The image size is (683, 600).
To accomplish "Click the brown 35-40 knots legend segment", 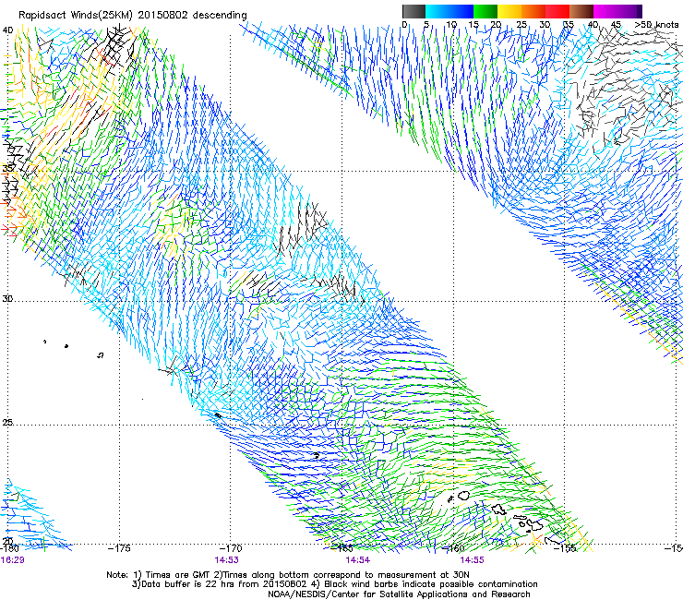I will pyautogui.click(x=581, y=11).
